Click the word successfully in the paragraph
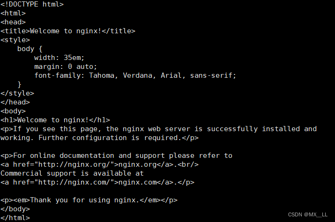335x222 pixels. pos(232,129)
